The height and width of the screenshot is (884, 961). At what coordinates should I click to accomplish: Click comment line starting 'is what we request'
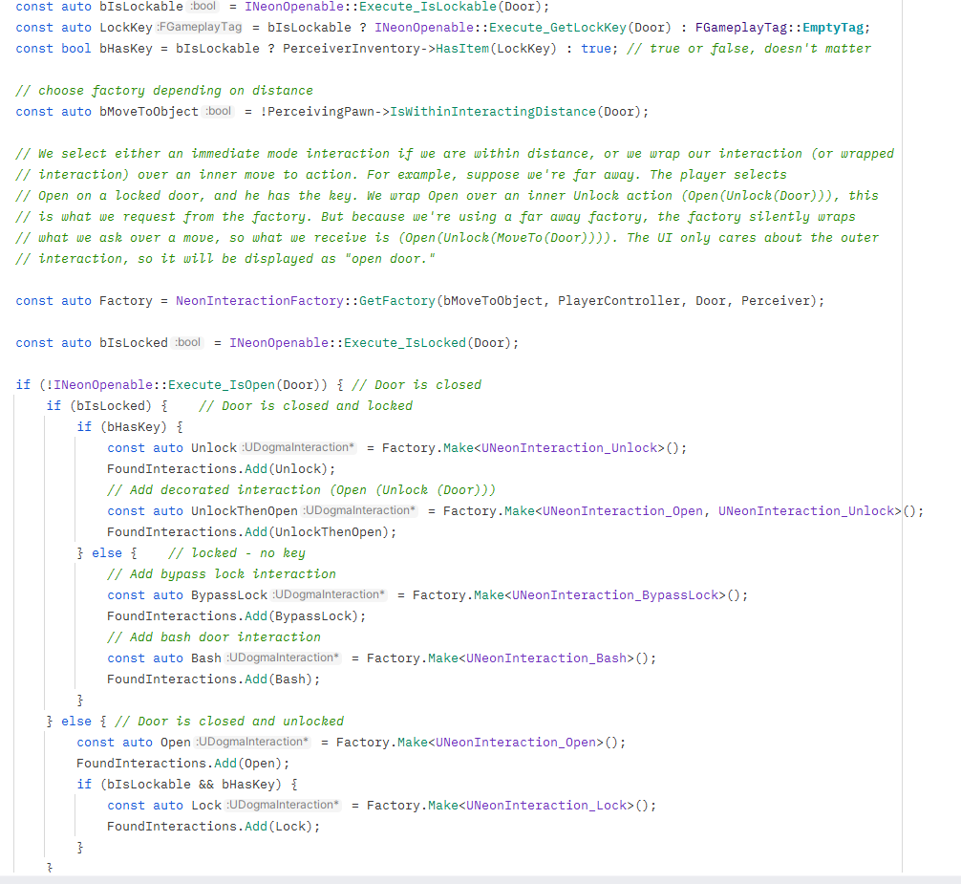click(436, 216)
